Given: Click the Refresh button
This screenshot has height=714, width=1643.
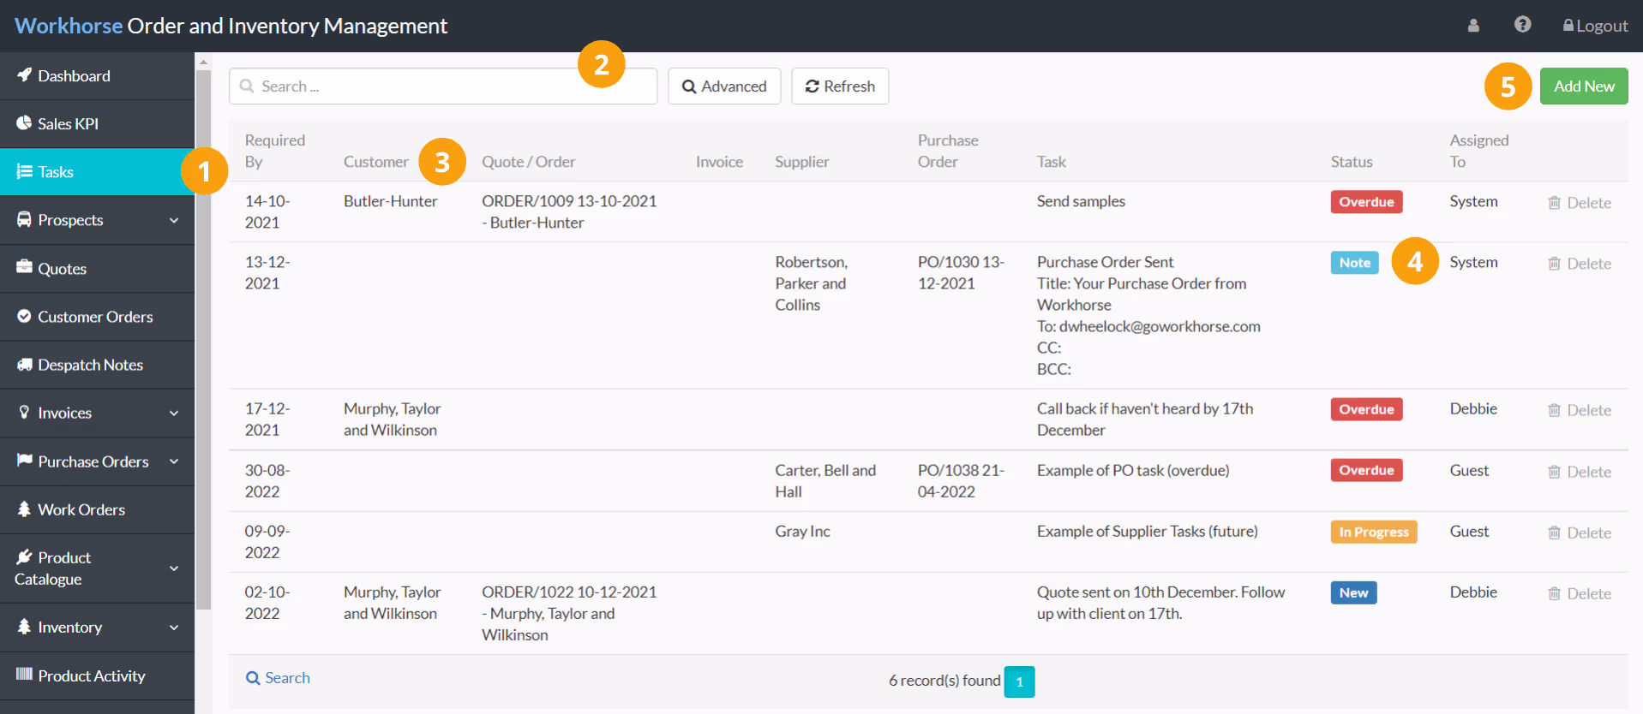Looking at the screenshot, I should point(840,86).
